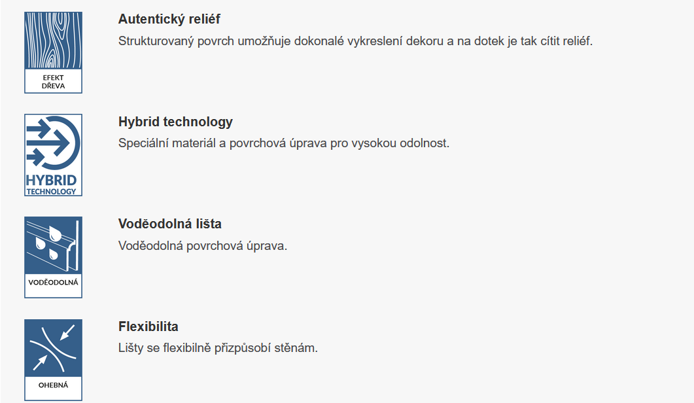Click the circular arrow graphic in Hybrid icon
The height and width of the screenshot is (403, 694).
54,143
